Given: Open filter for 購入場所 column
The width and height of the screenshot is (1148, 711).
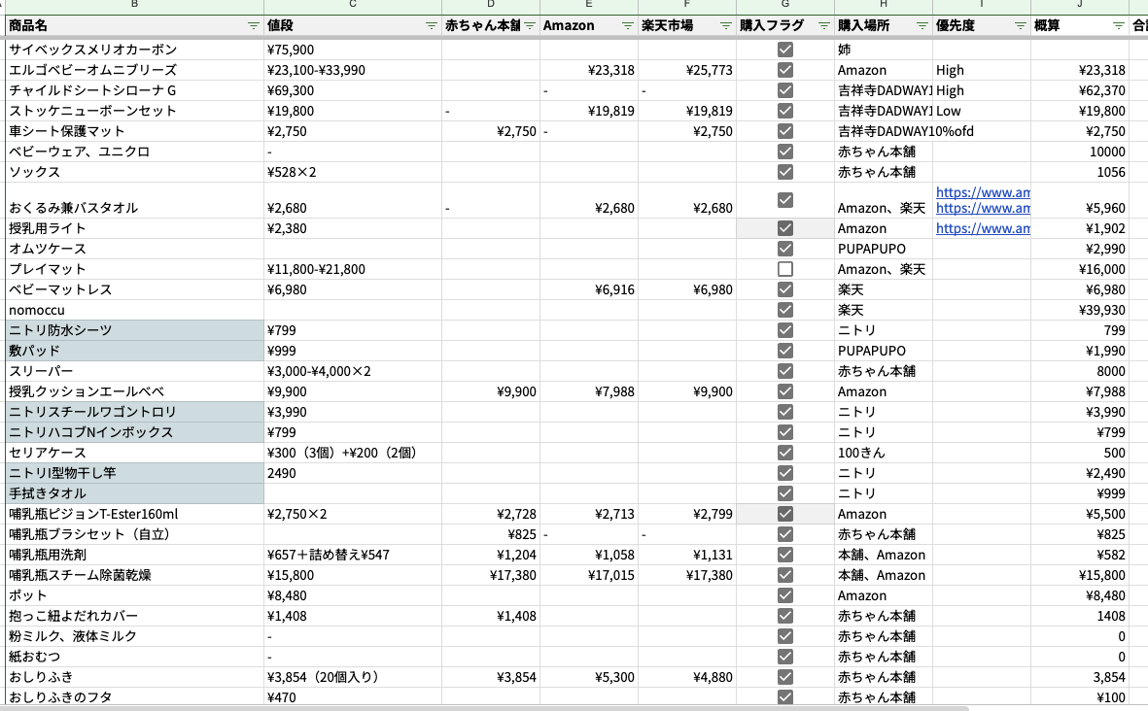Looking at the screenshot, I should (x=922, y=25).
